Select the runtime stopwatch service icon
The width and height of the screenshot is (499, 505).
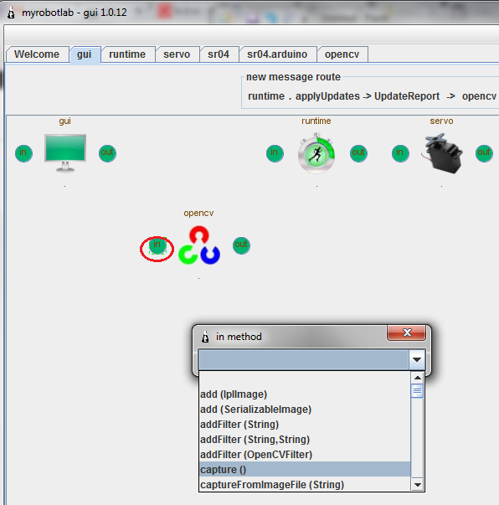(x=316, y=153)
